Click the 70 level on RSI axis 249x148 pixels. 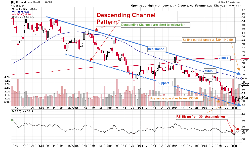[243, 121]
